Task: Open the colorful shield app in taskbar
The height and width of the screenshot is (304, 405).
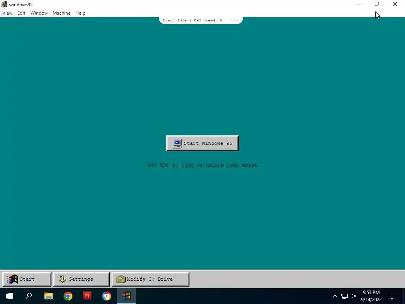Action: tap(107, 296)
